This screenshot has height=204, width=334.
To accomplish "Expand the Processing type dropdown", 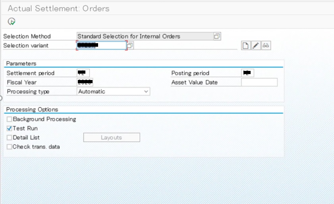I will [146, 92].
